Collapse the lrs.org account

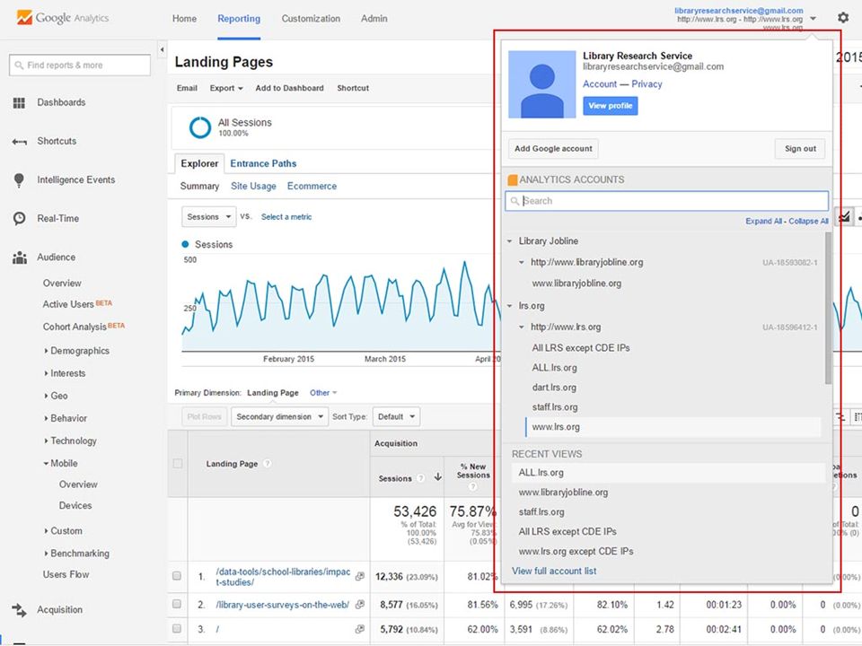pyautogui.click(x=510, y=306)
